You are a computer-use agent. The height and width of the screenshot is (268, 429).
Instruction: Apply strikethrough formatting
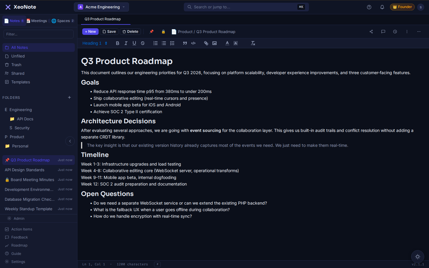click(x=143, y=43)
